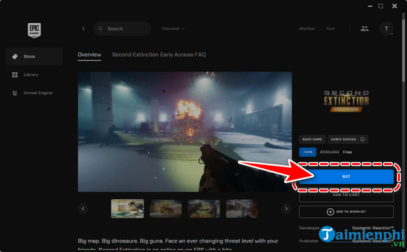
Task: Click the -100% discount badge
Action: pyautogui.click(x=308, y=152)
